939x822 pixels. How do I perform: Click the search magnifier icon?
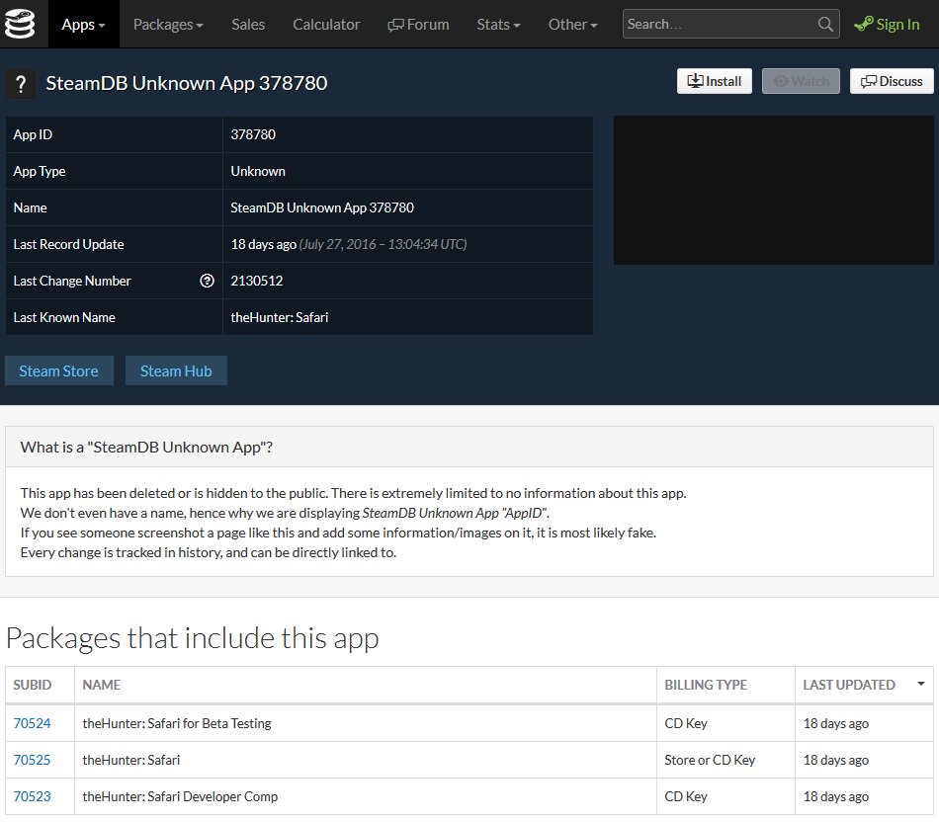(x=825, y=24)
